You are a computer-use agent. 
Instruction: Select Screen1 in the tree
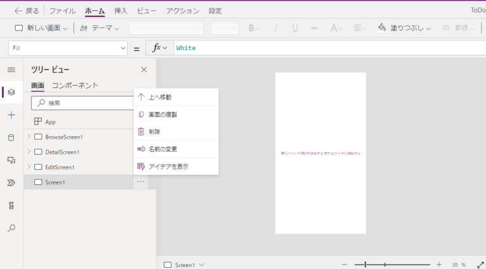click(55, 182)
